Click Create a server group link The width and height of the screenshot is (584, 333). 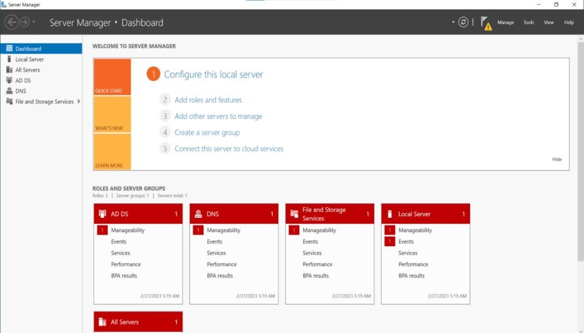point(207,132)
